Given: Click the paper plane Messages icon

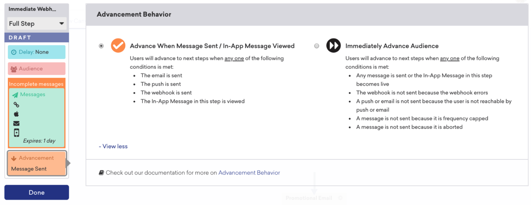Looking at the screenshot, I should click(x=15, y=95).
